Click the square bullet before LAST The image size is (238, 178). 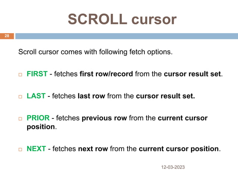(20, 97)
